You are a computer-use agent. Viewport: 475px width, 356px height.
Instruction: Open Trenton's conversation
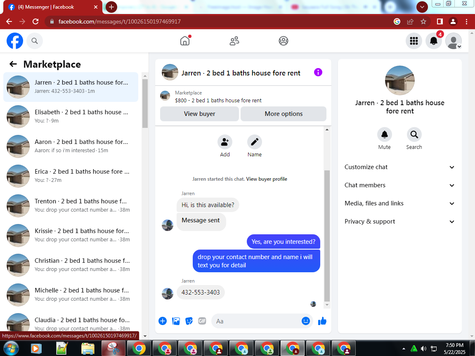pos(71,205)
